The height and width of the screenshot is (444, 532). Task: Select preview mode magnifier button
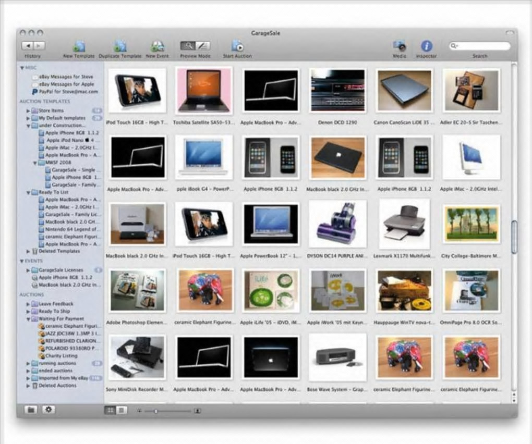coord(188,46)
